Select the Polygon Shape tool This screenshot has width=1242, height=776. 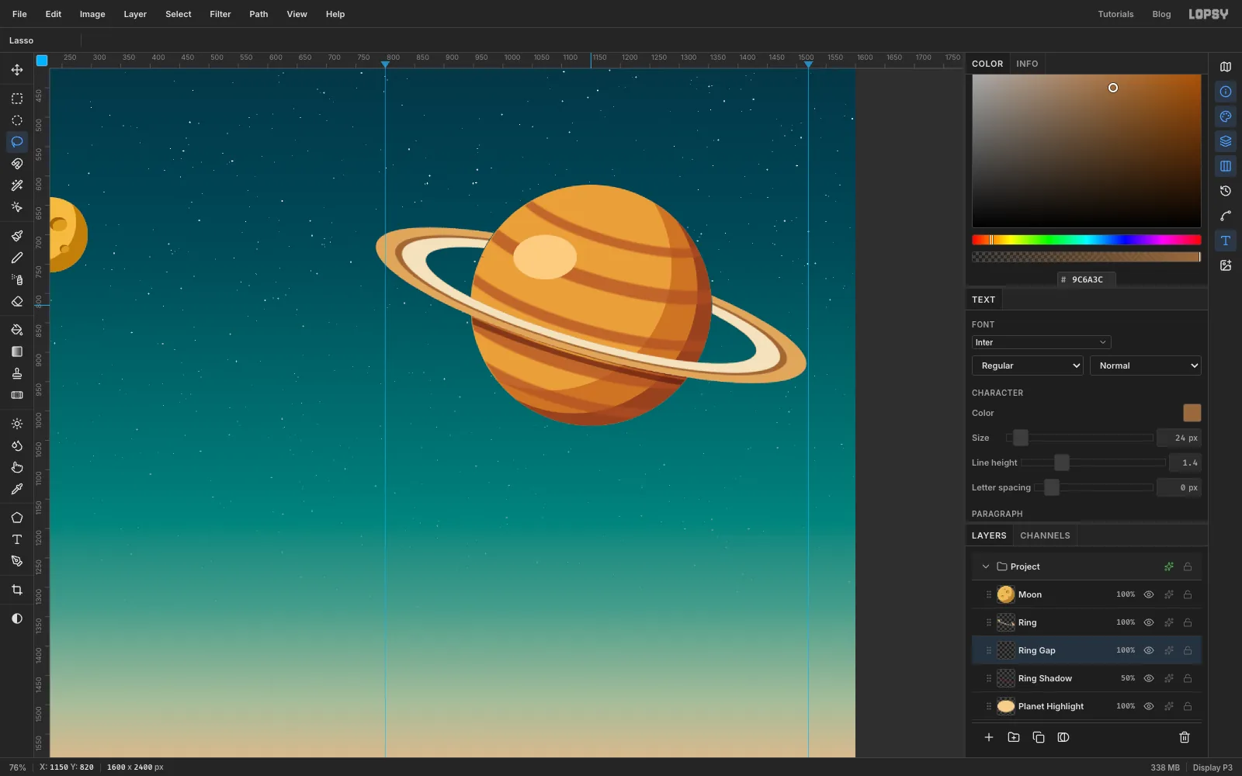pyautogui.click(x=17, y=518)
